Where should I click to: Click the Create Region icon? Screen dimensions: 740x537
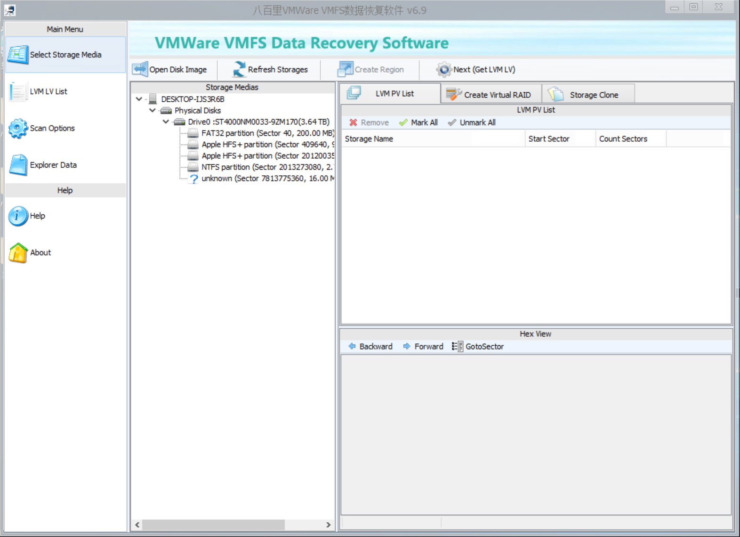345,69
